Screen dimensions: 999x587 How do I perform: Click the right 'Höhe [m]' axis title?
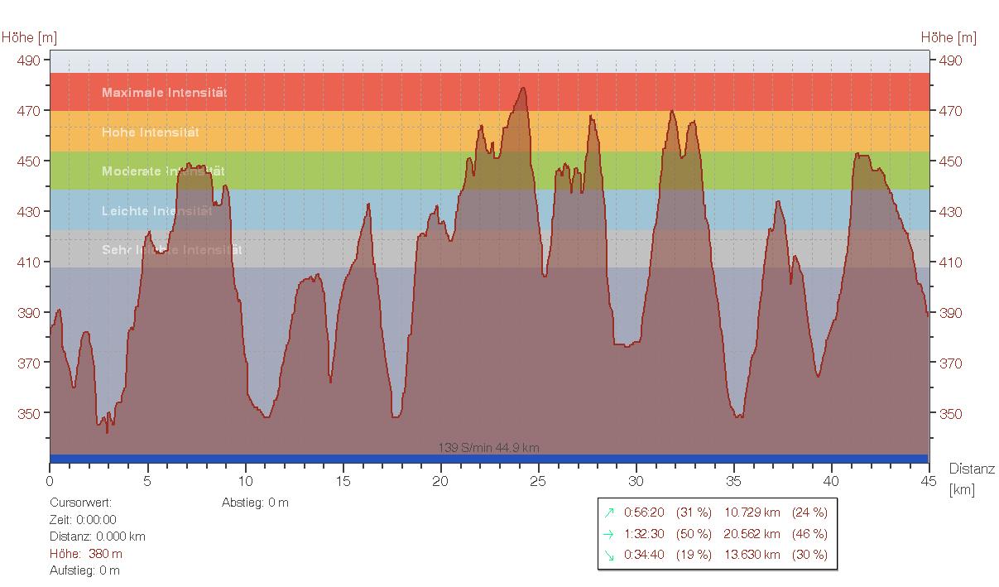pyautogui.click(x=949, y=37)
